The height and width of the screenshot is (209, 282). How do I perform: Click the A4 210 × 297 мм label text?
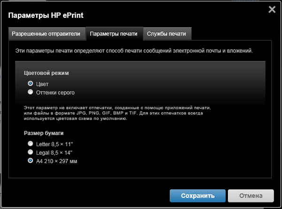(x=56, y=161)
